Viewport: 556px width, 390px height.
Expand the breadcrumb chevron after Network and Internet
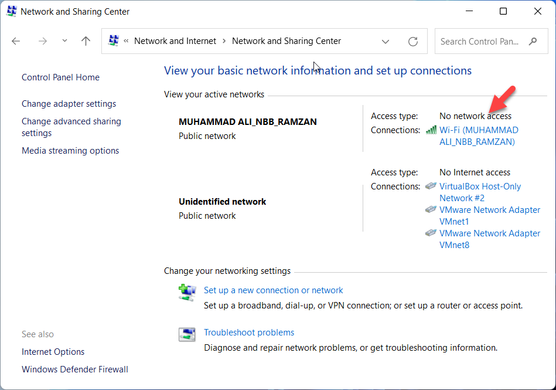pos(223,41)
